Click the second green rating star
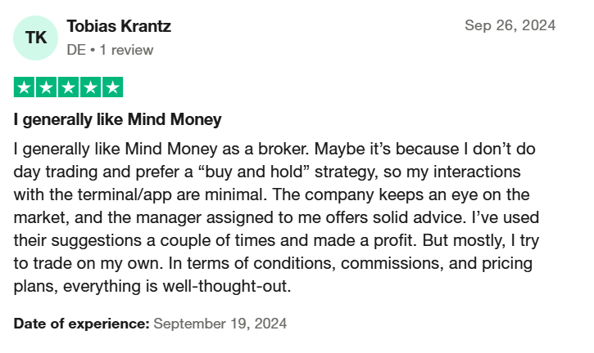This screenshot has height=353, width=594. [46, 87]
